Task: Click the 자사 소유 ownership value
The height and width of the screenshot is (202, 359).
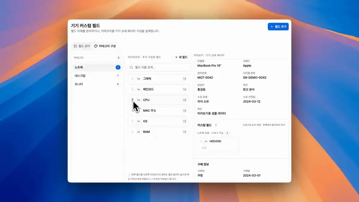Action: pos(203,101)
